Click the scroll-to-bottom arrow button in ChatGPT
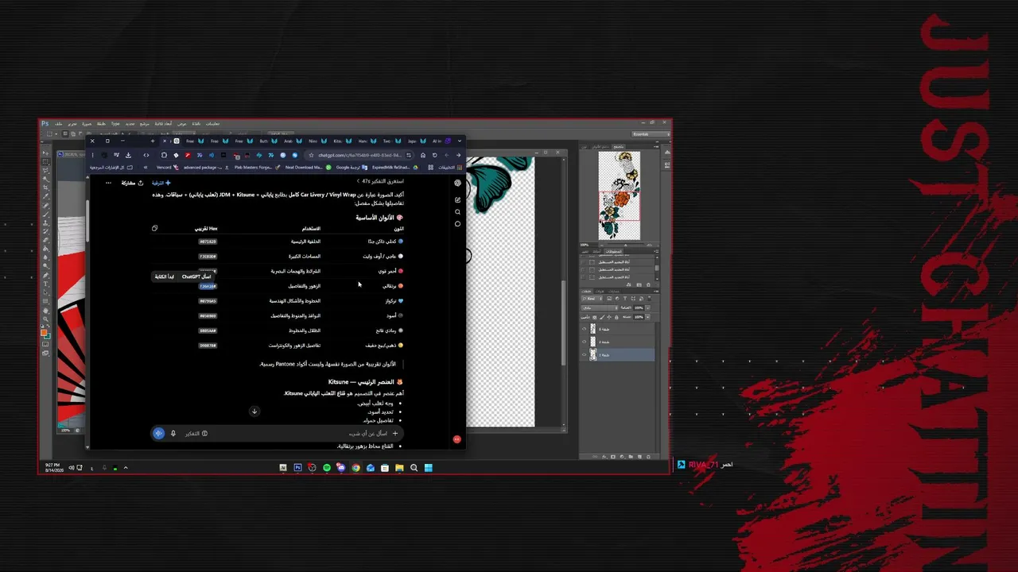 tap(254, 412)
